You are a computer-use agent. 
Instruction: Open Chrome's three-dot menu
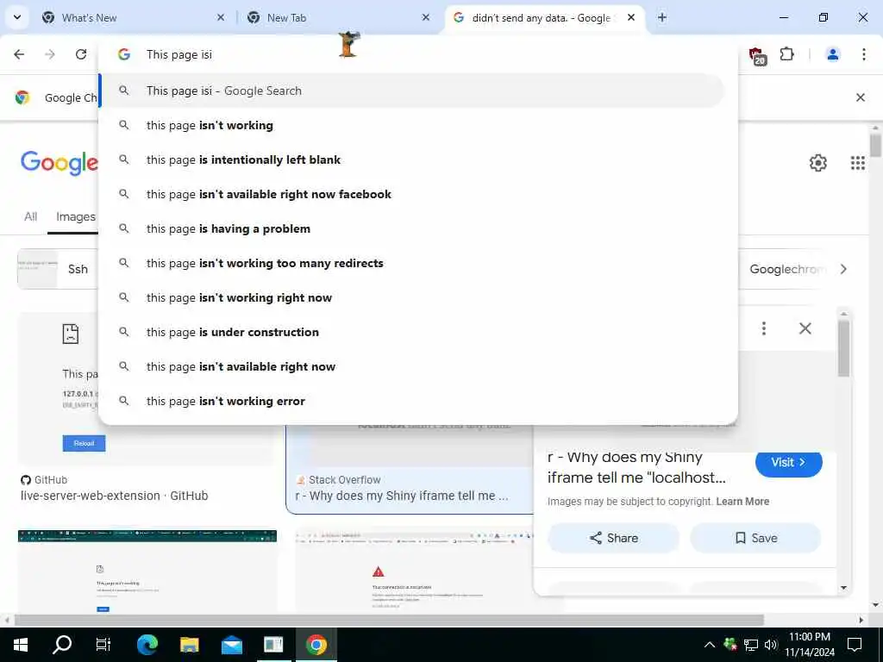point(863,54)
